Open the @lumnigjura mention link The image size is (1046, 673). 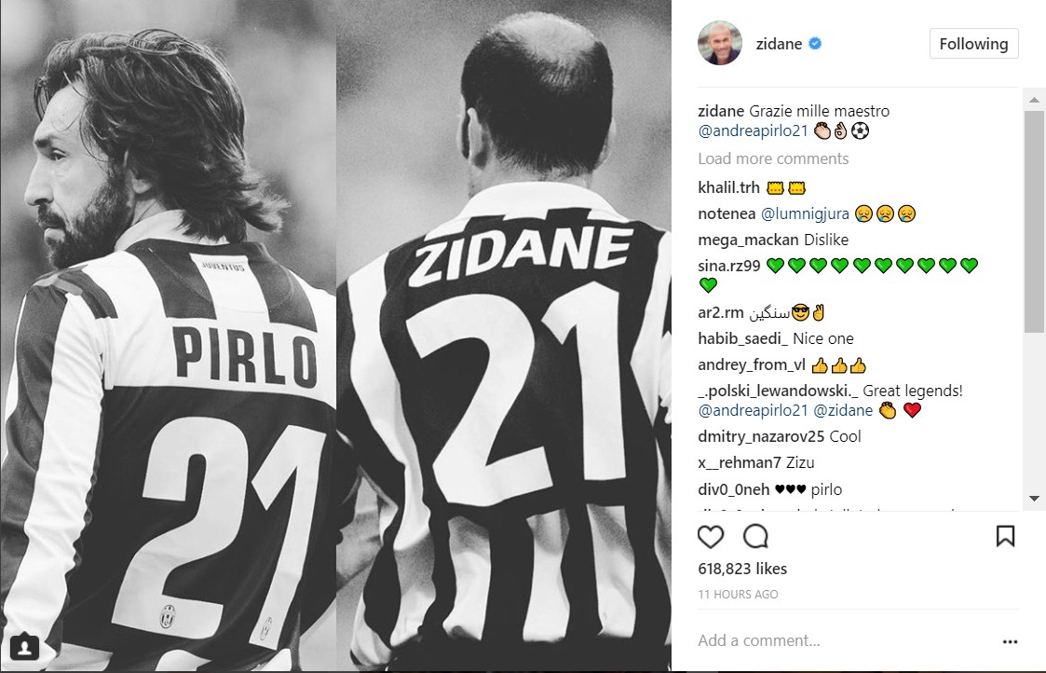pyautogui.click(x=805, y=213)
